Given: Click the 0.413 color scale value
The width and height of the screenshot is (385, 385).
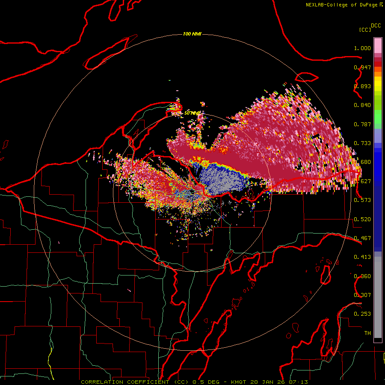Looking at the screenshot, I should point(362,257).
